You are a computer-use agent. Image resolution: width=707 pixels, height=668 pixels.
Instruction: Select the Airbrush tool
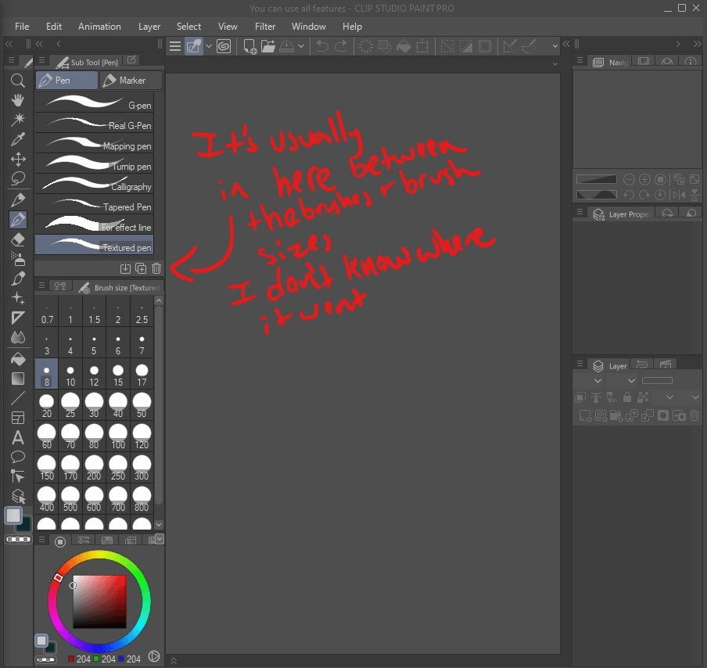click(18, 259)
